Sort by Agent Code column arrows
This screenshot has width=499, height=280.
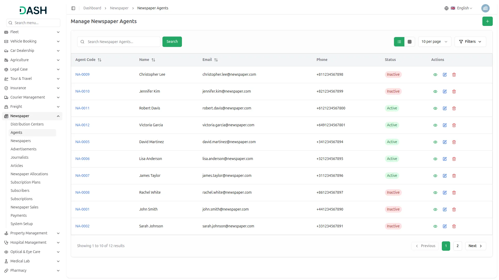coord(100,60)
